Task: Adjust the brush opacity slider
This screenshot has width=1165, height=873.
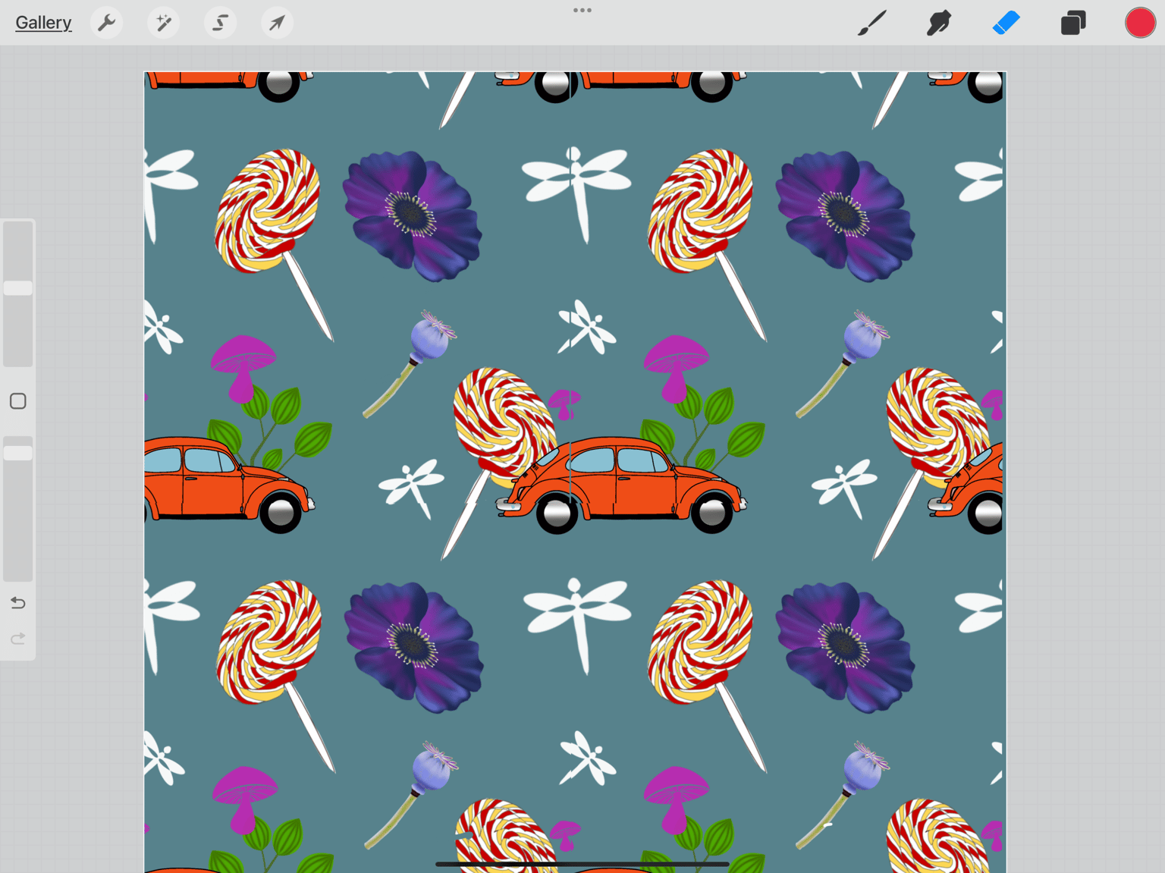Action: click(x=18, y=453)
